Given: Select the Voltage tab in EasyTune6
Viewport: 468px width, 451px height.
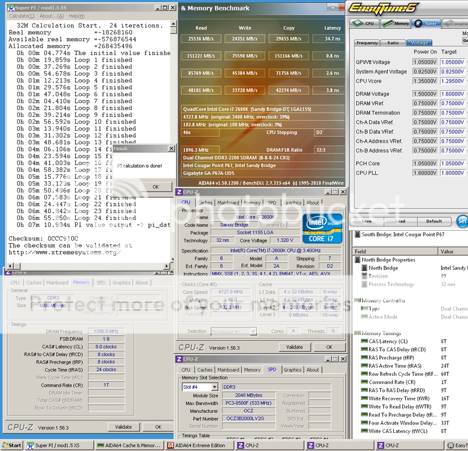Looking at the screenshot, I should (419, 43).
